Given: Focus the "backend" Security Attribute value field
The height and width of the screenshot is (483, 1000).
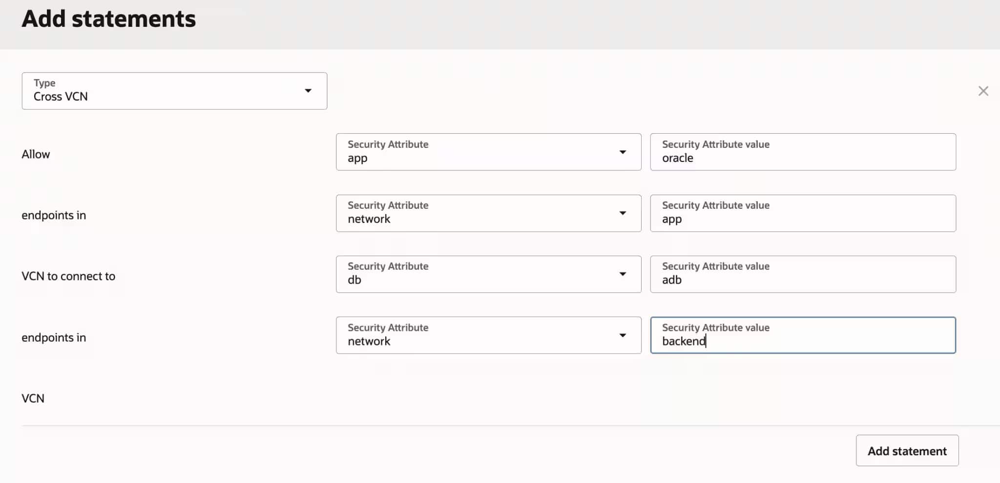Looking at the screenshot, I should (803, 336).
